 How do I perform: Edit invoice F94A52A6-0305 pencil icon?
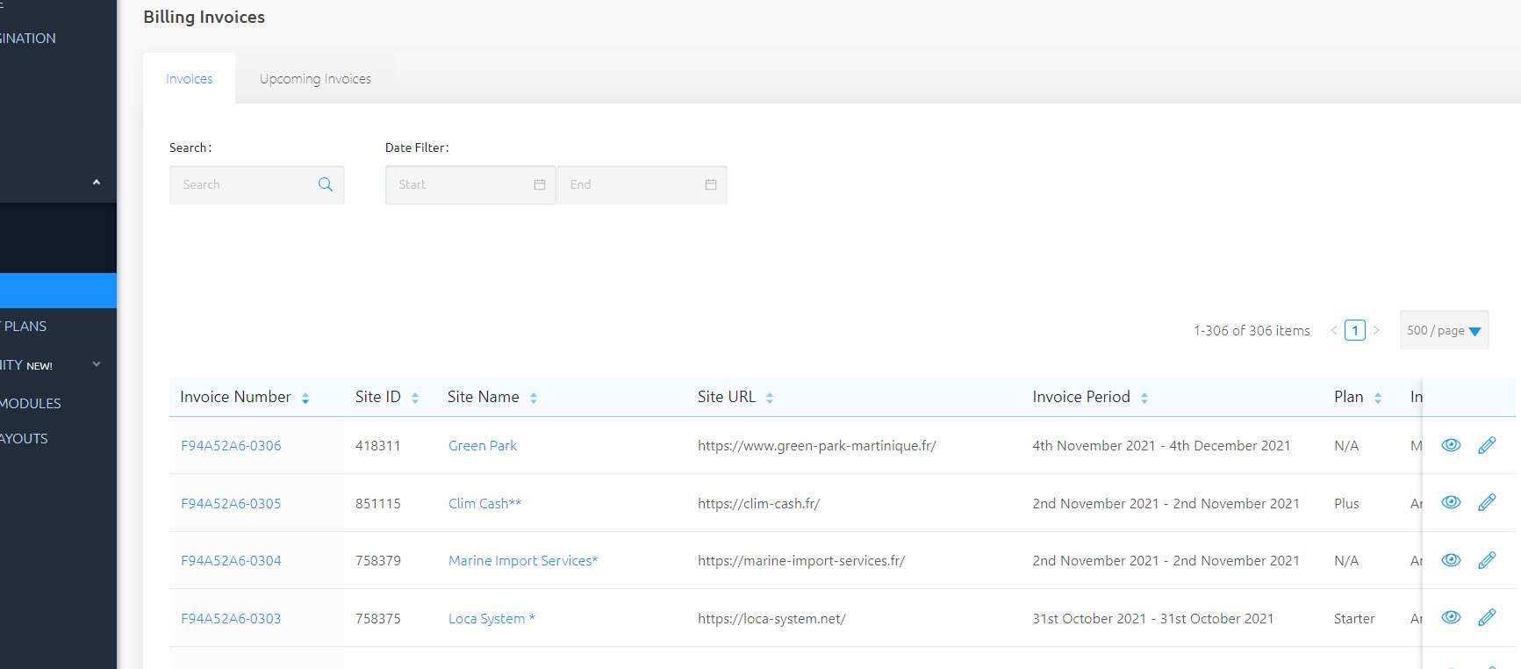pos(1486,502)
